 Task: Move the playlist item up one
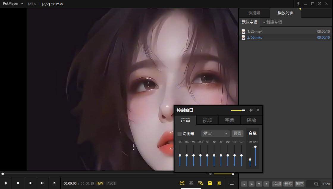coord(252,184)
